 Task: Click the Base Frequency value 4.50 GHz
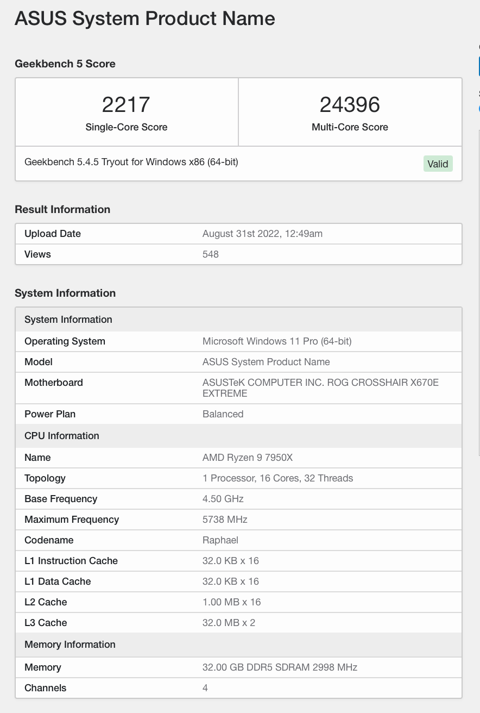(223, 499)
